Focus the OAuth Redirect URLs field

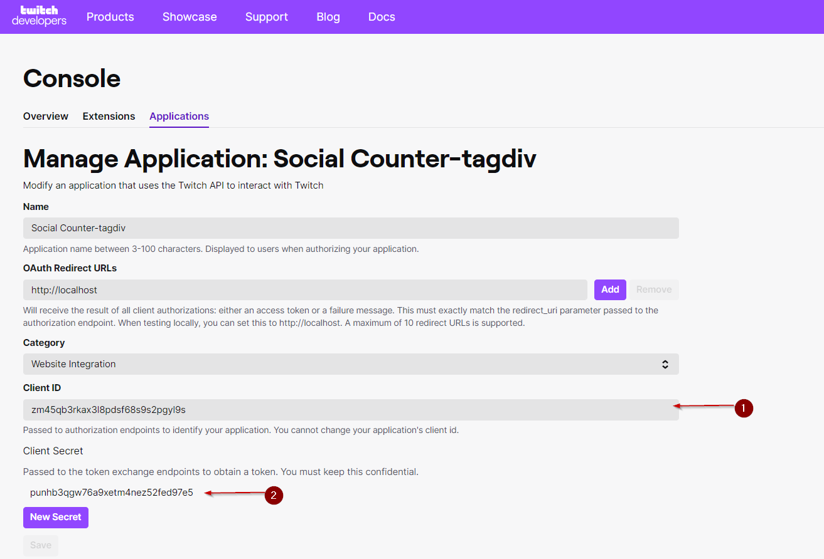click(x=305, y=290)
